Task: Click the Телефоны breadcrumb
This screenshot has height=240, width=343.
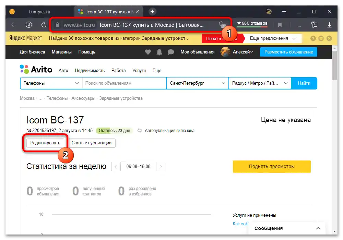Action: [x=57, y=98]
